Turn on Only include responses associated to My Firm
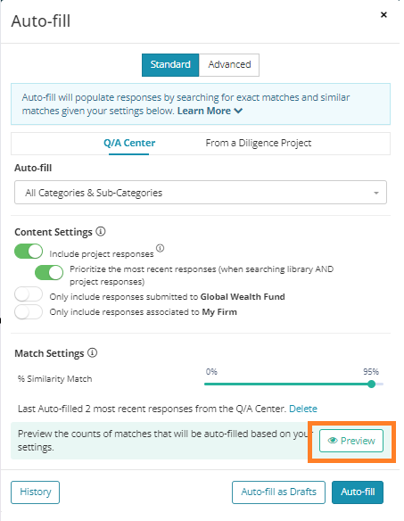The image size is (404, 521). tap(29, 311)
